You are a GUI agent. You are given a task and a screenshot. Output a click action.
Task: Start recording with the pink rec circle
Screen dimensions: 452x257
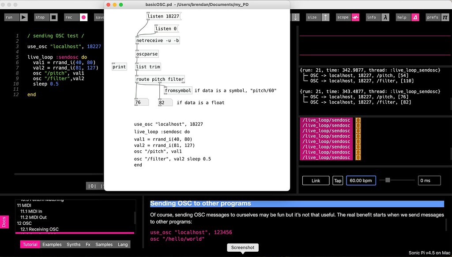(84, 17)
